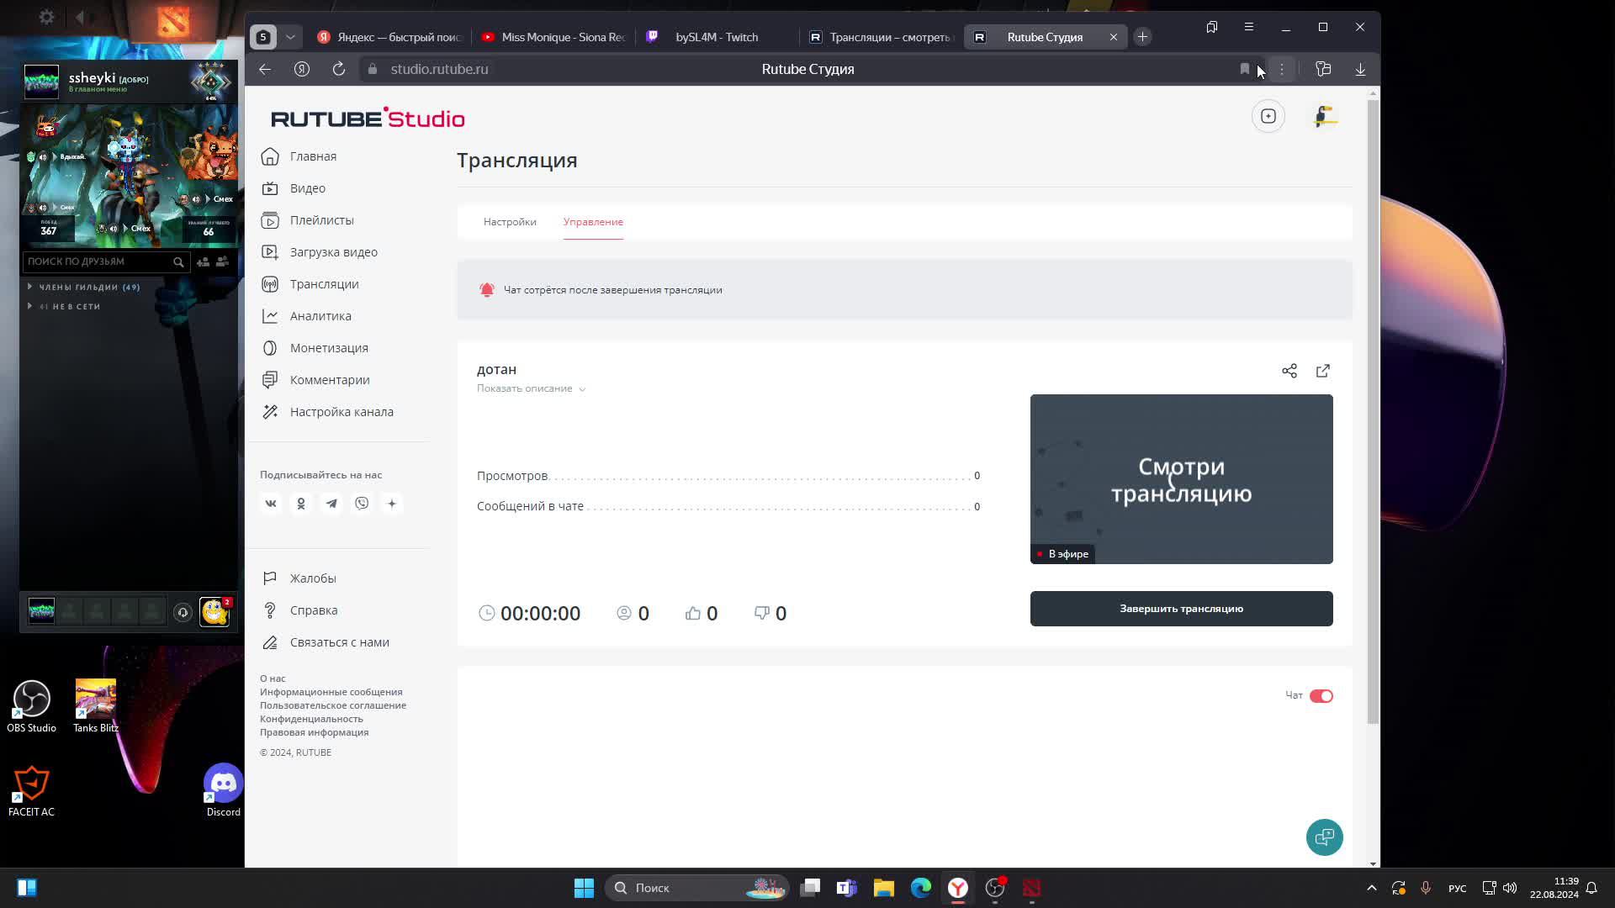Switch to bySL4M Twitch browser tab
1615x908 pixels.
(716, 37)
